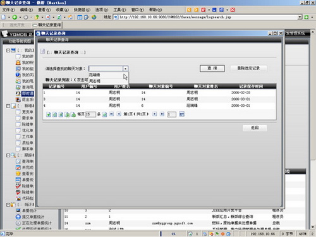The height and width of the screenshot is (237, 316).
Task: Click record row numbered 4
Action: 159,106
